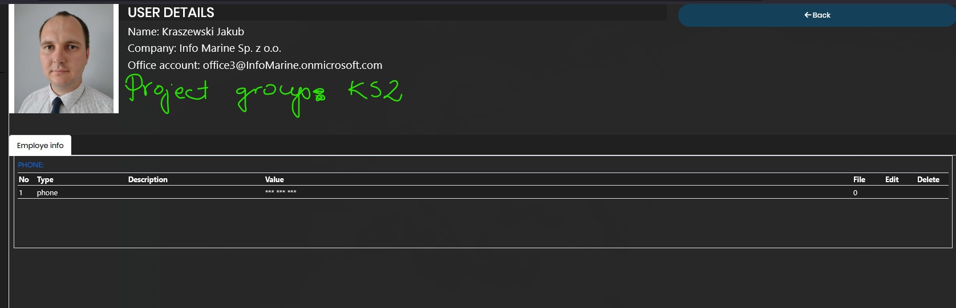Image resolution: width=956 pixels, height=308 pixels.
Task: Sort by the Type column header
Action: click(45, 179)
